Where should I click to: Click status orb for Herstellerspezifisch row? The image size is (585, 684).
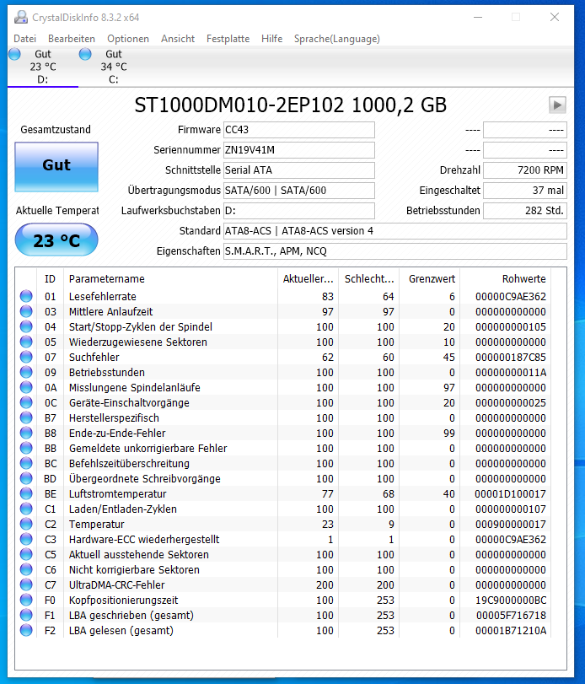click(x=26, y=417)
